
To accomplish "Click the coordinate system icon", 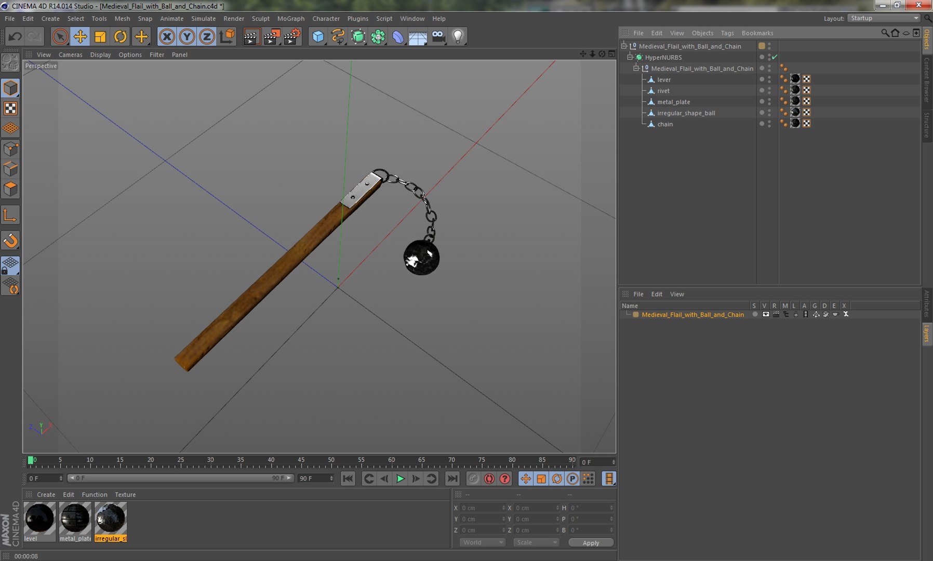I will (x=227, y=36).
